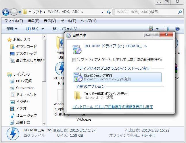186x143 pixels.
Task: Open the view options dropdown arrow
Action: pos(157,29)
